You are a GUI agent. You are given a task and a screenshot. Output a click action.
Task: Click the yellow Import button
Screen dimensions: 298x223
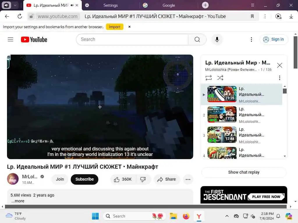(x=115, y=27)
